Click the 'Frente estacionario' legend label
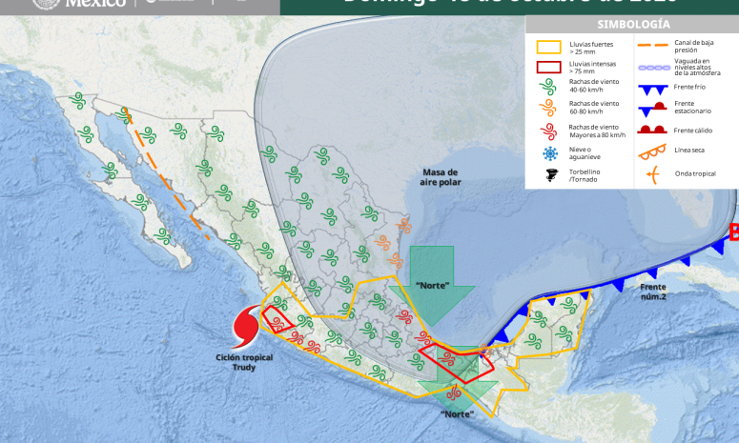This screenshot has height=443, width=739. 692,108
